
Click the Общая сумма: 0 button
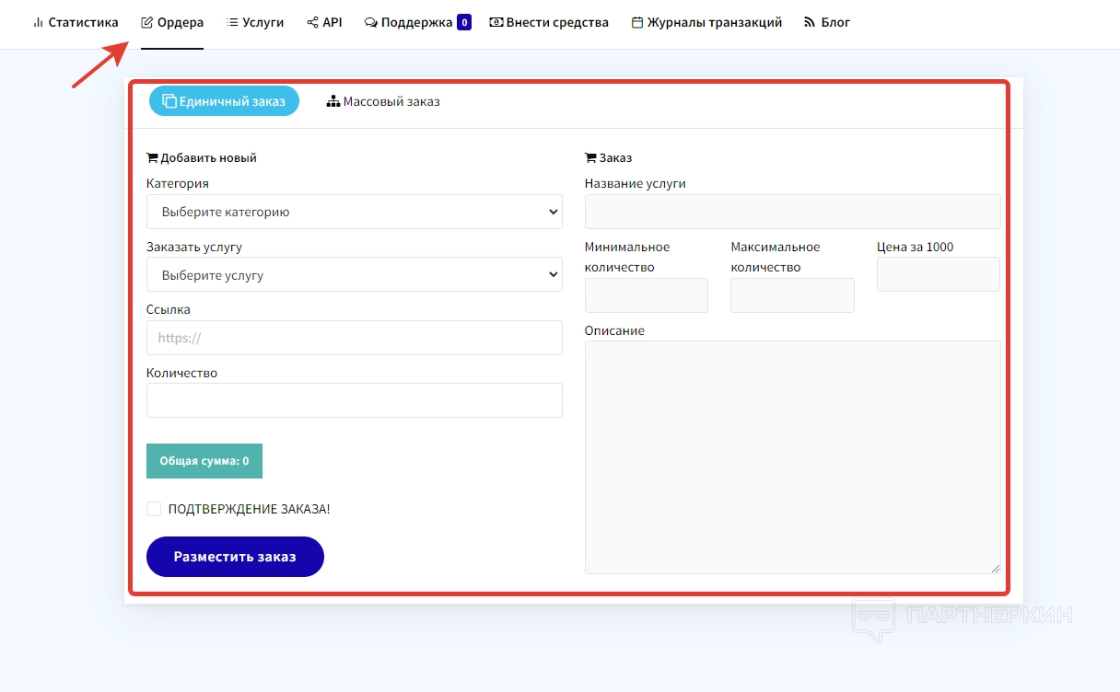point(204,461)
